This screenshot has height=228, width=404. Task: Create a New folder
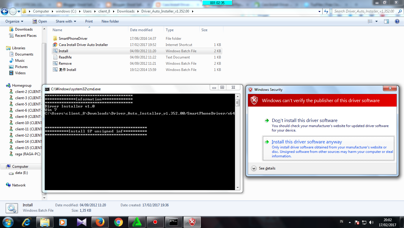coord(110,21)
